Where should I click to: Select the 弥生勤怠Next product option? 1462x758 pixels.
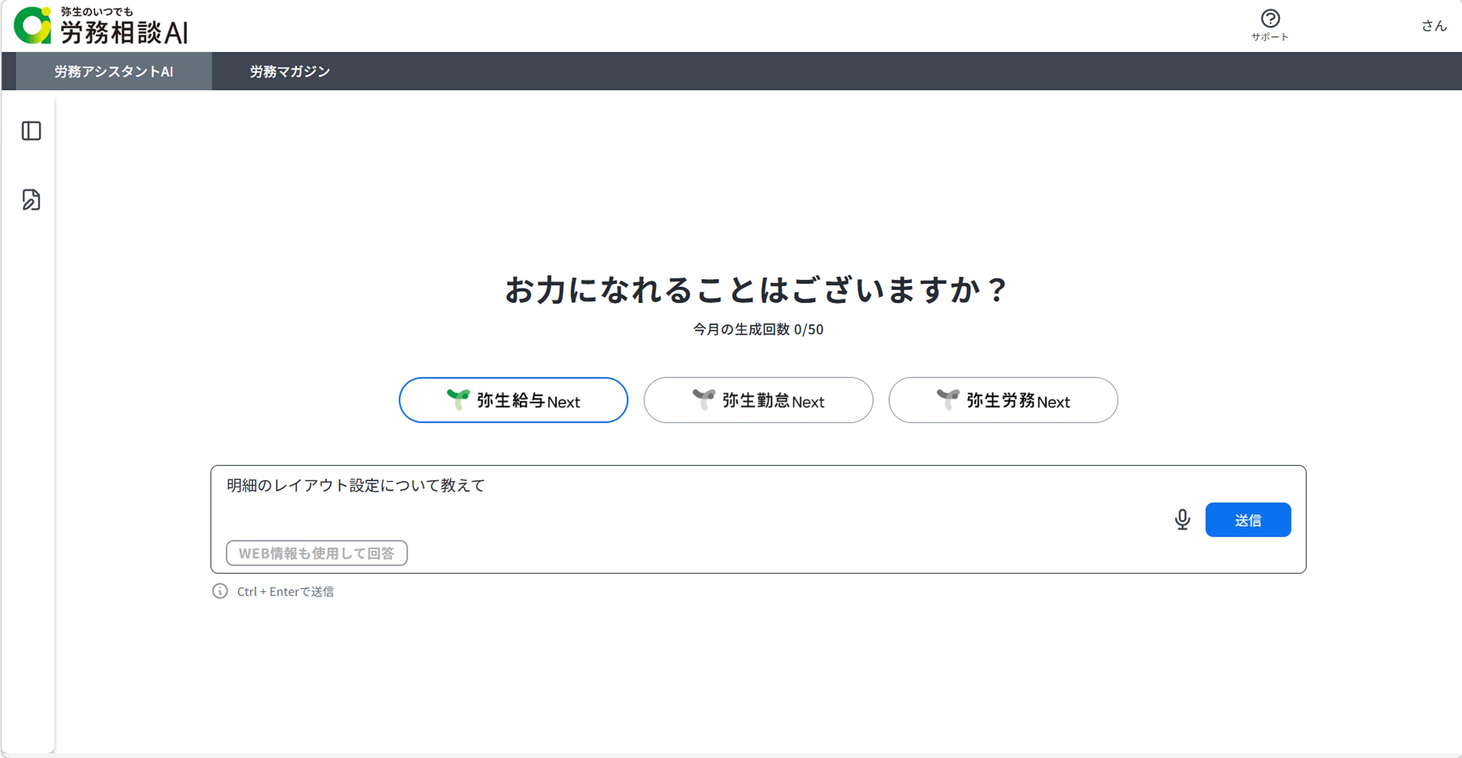(x=758, y=400)
